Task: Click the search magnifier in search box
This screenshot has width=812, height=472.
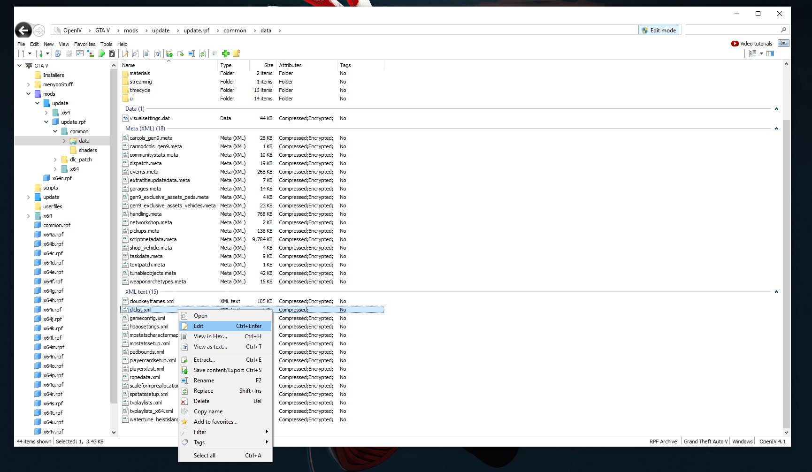Action: (x=783, y=30)
